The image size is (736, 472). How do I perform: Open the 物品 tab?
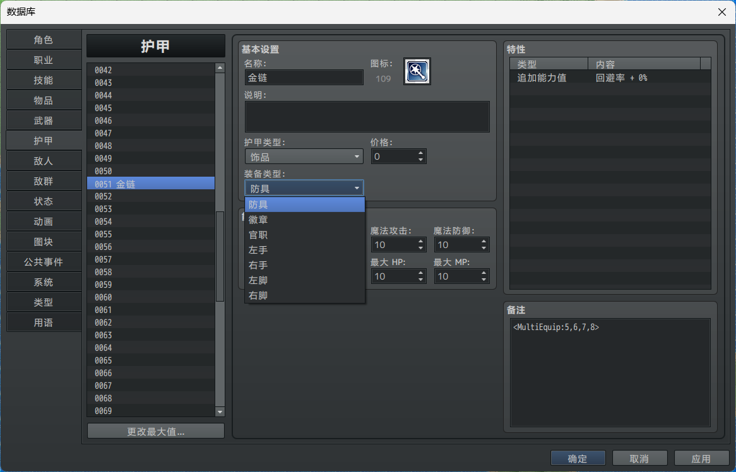click(44, 100)
